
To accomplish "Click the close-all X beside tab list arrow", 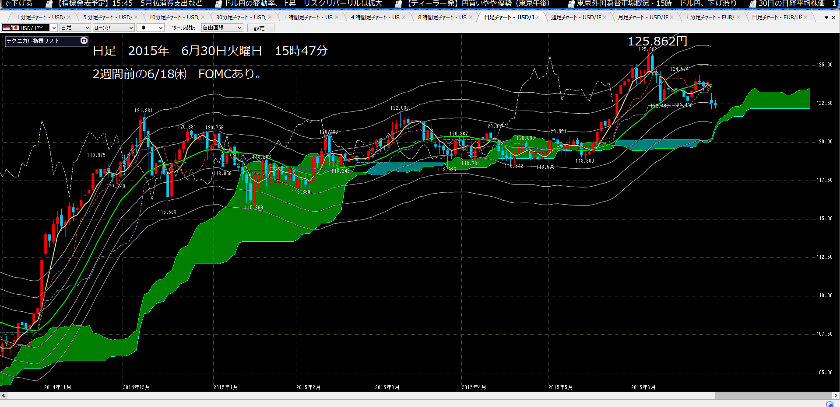I will 833,17.
